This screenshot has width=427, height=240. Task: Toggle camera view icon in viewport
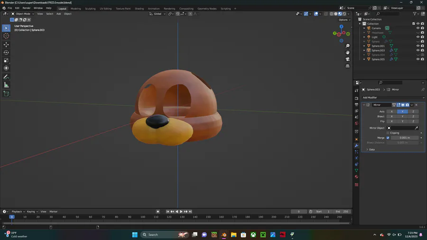(347, 59)
